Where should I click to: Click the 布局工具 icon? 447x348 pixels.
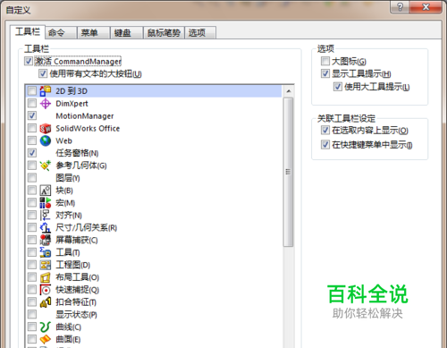point(46,277)
